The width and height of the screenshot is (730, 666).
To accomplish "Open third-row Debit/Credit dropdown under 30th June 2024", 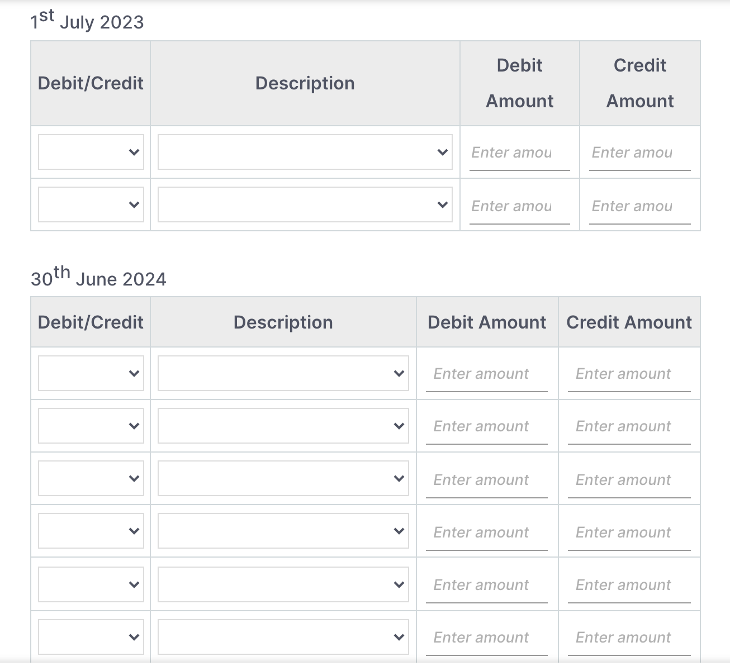I will 91,478.
